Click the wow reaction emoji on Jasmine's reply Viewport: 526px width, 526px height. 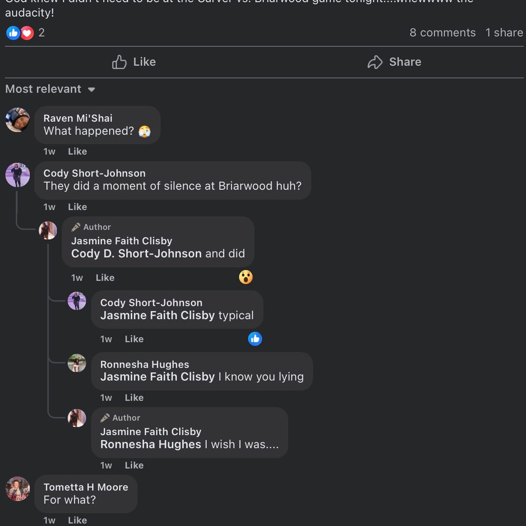pos(246,277)
